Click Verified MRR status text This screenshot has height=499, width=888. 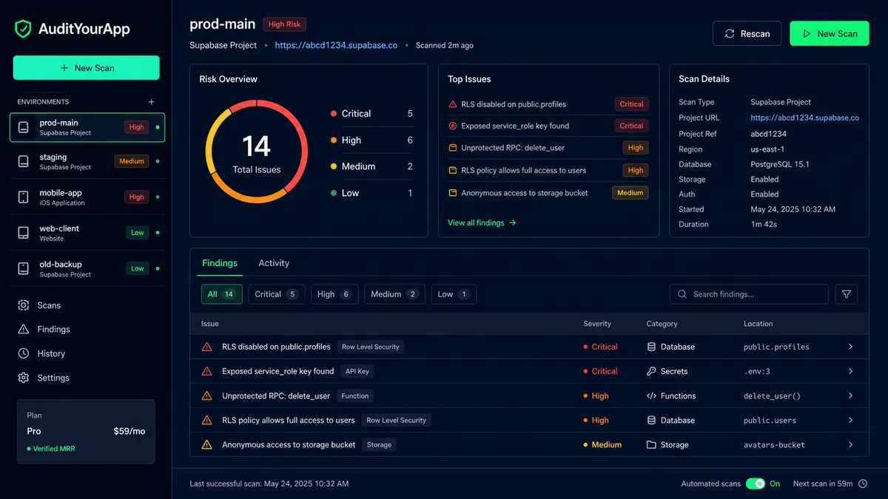point(54,449)
